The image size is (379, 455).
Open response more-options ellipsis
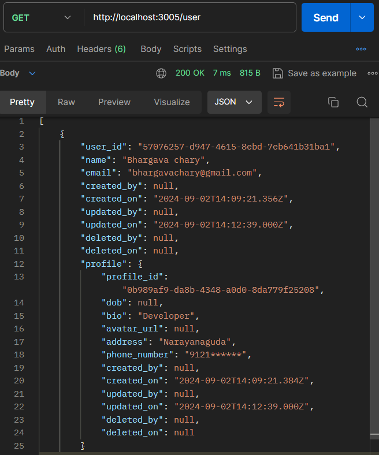(x=373, y=73)
